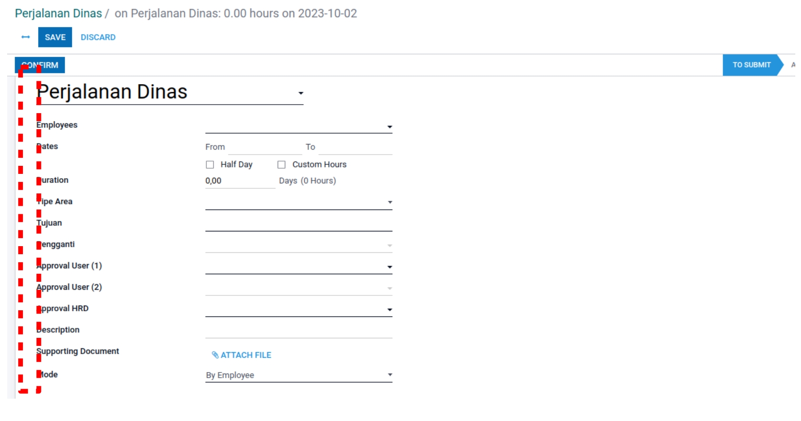The width and height of the screenshot is (801, 421).
Task: Focus the Tujuan text field
Action: (x=299, y=224)
